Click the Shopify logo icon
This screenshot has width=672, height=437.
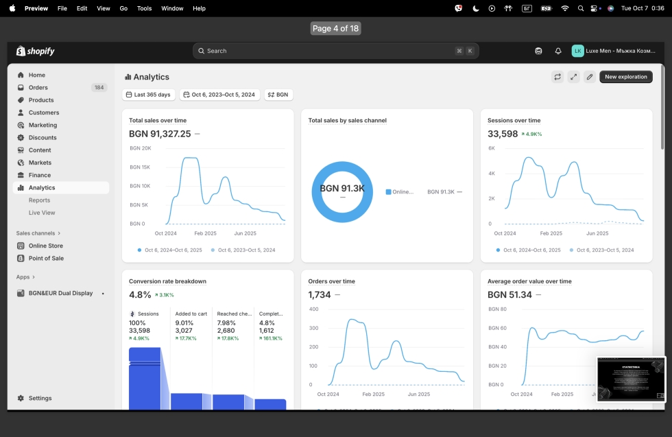[21, 51]
